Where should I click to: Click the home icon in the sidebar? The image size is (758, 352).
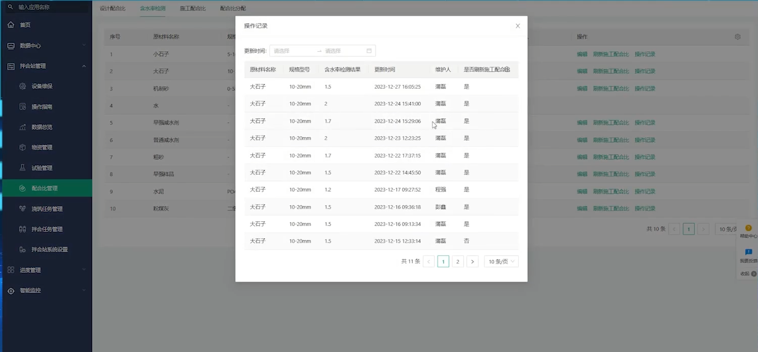11,25
